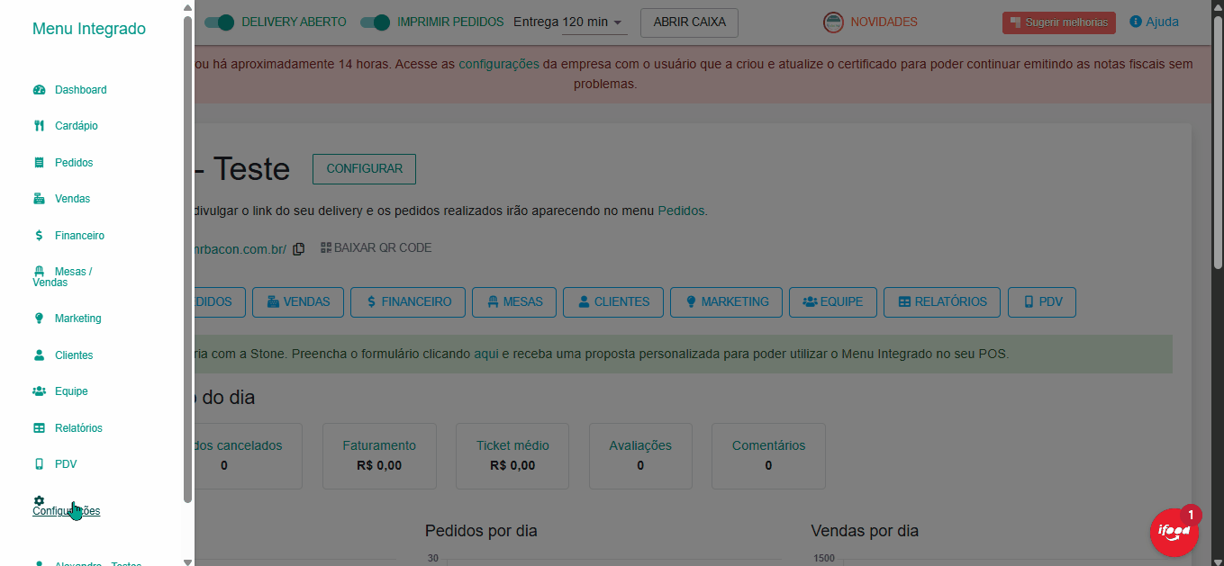
Task: Open the ifood chat bubble with notification badge
Action: [x=1174, y=532]
